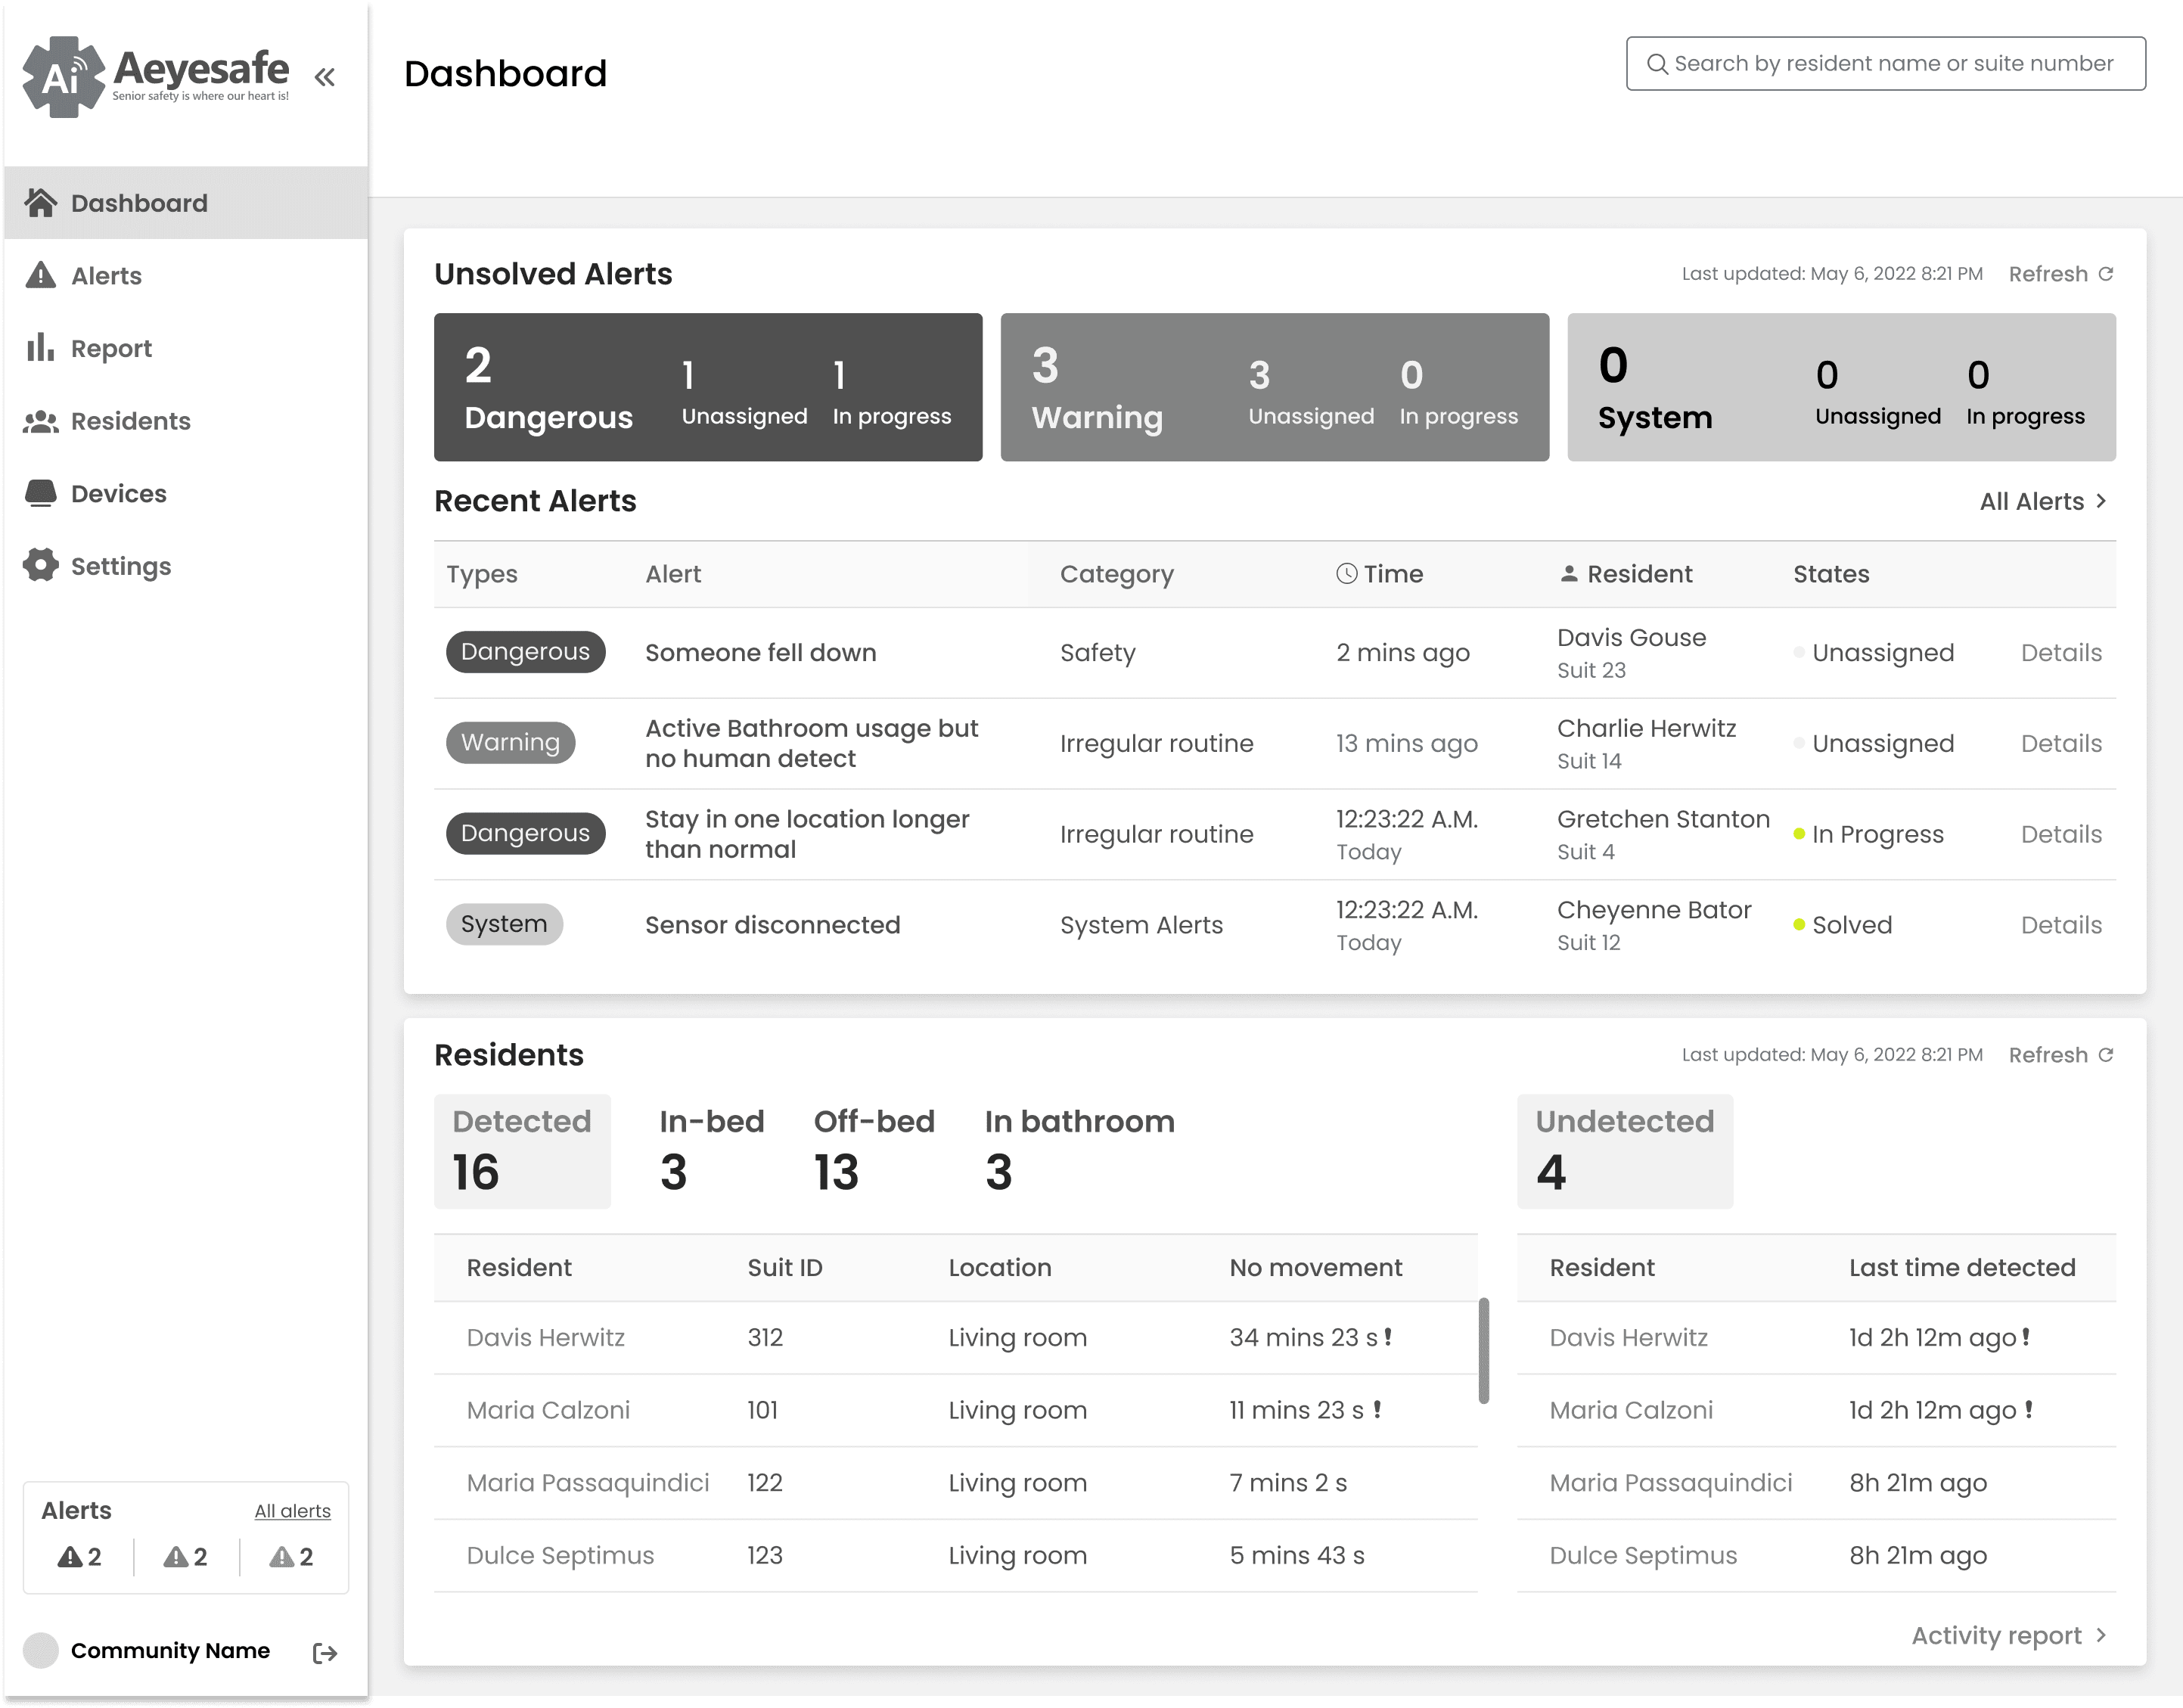The image size is (2183, 1708).
Task: Select the Detected residents tab
Action: [x=522, y=1151]
